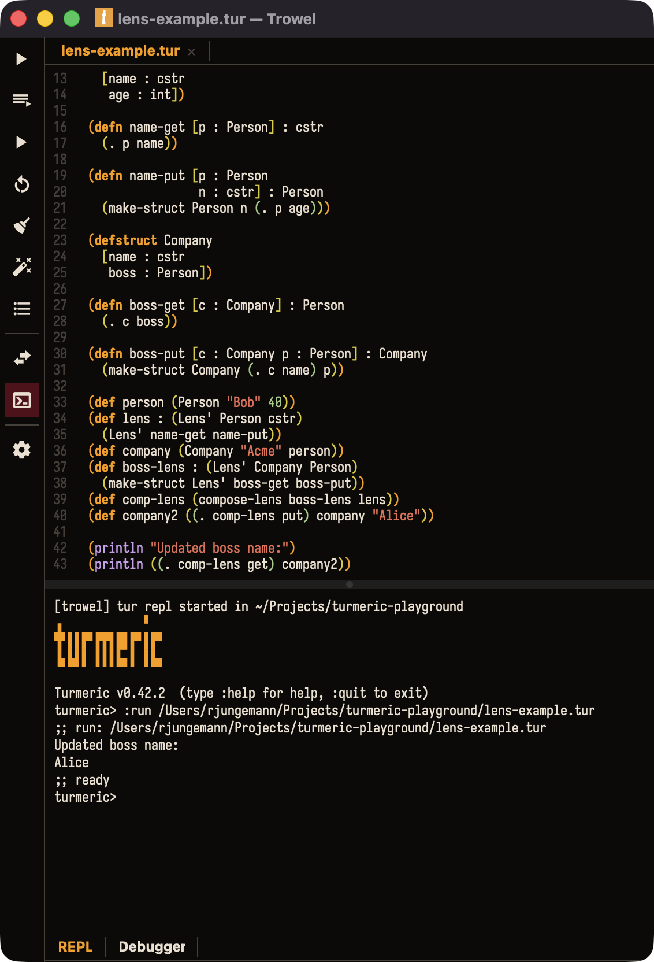The width and height of the screenshot is (654, 962).
Task: Click the "Updated boss name:" output in REPL
Action: pyautogui.click(x=117, y=745)
